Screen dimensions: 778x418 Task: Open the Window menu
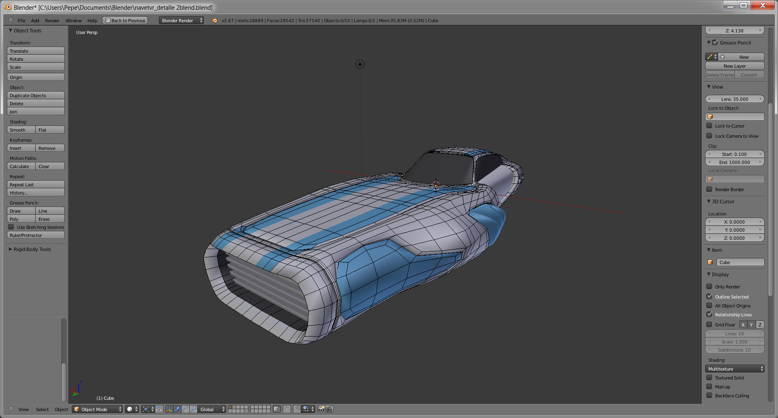point(73,21)
